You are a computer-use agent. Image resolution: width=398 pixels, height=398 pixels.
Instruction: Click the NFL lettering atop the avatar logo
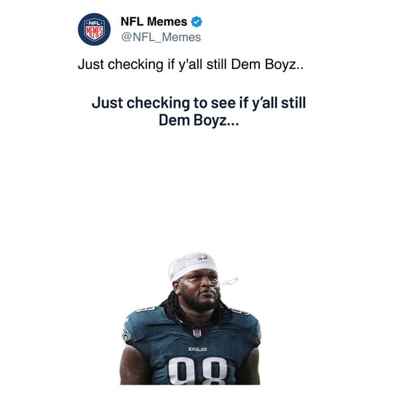(x=94, y=23)
